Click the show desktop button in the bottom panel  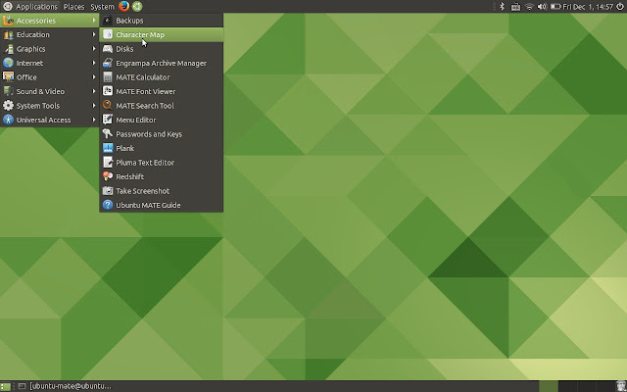pos(5,386)
